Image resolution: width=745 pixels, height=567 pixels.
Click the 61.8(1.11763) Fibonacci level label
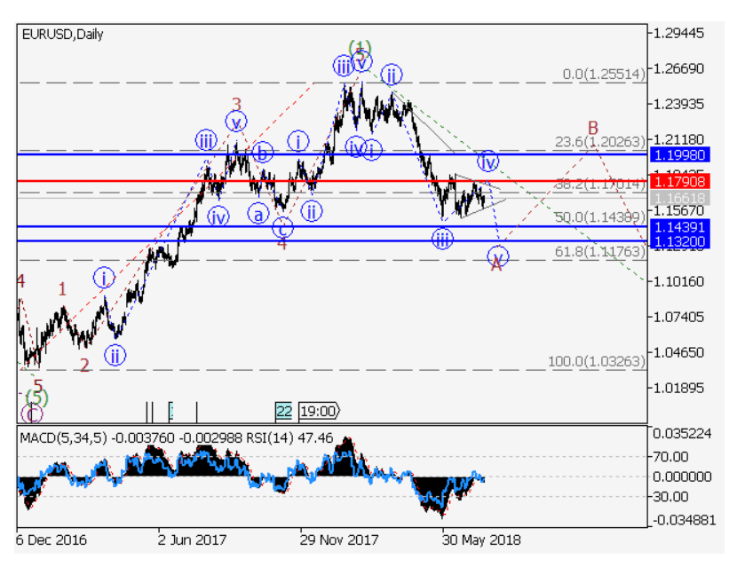(599, 252)
